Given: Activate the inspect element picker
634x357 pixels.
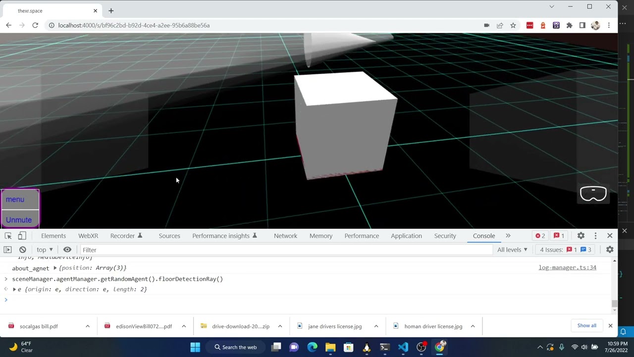Looking at the screenshot, I should pos(8,236).
